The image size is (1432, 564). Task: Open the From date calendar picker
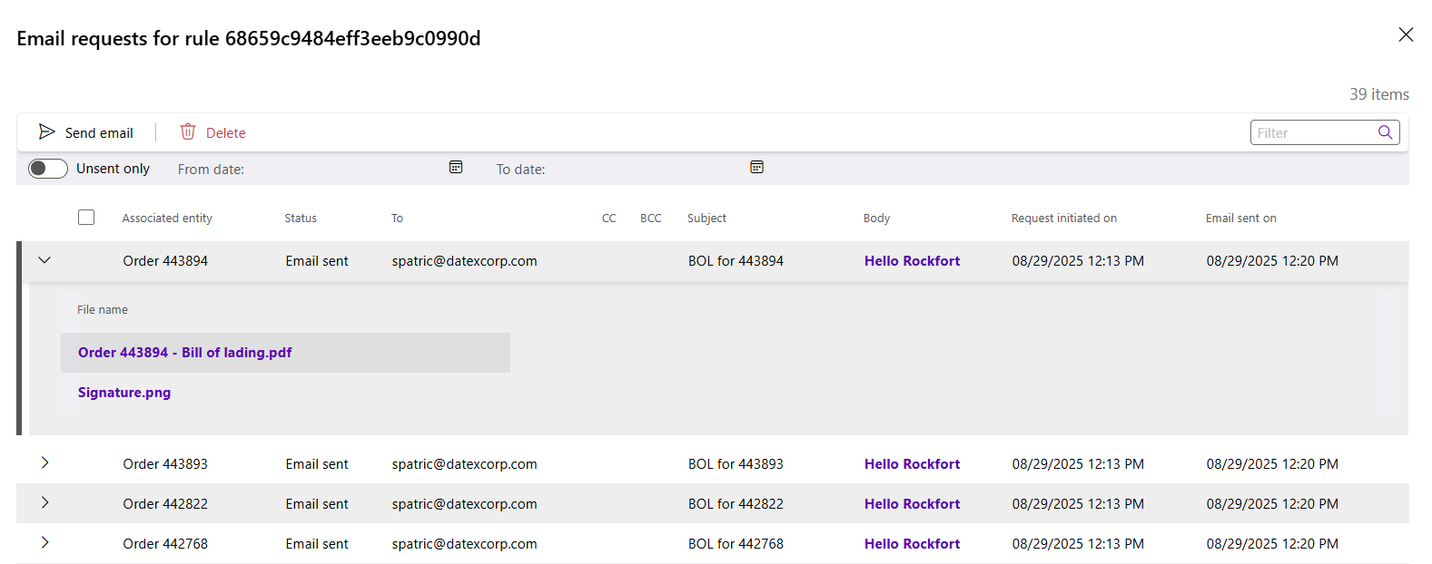tap(456, 167)
